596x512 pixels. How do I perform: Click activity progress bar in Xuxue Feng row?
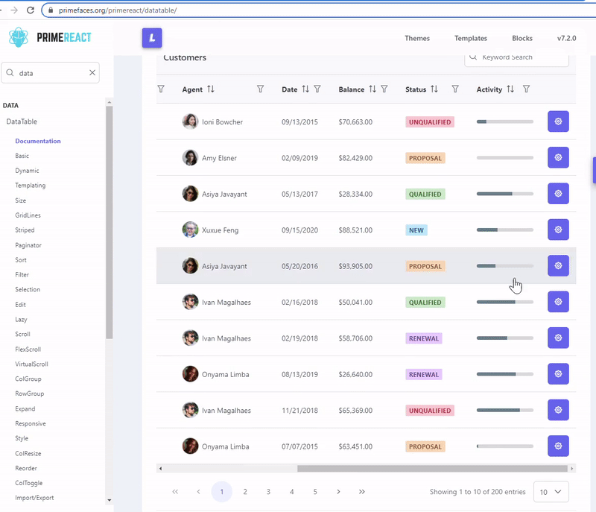coord(505,230)
